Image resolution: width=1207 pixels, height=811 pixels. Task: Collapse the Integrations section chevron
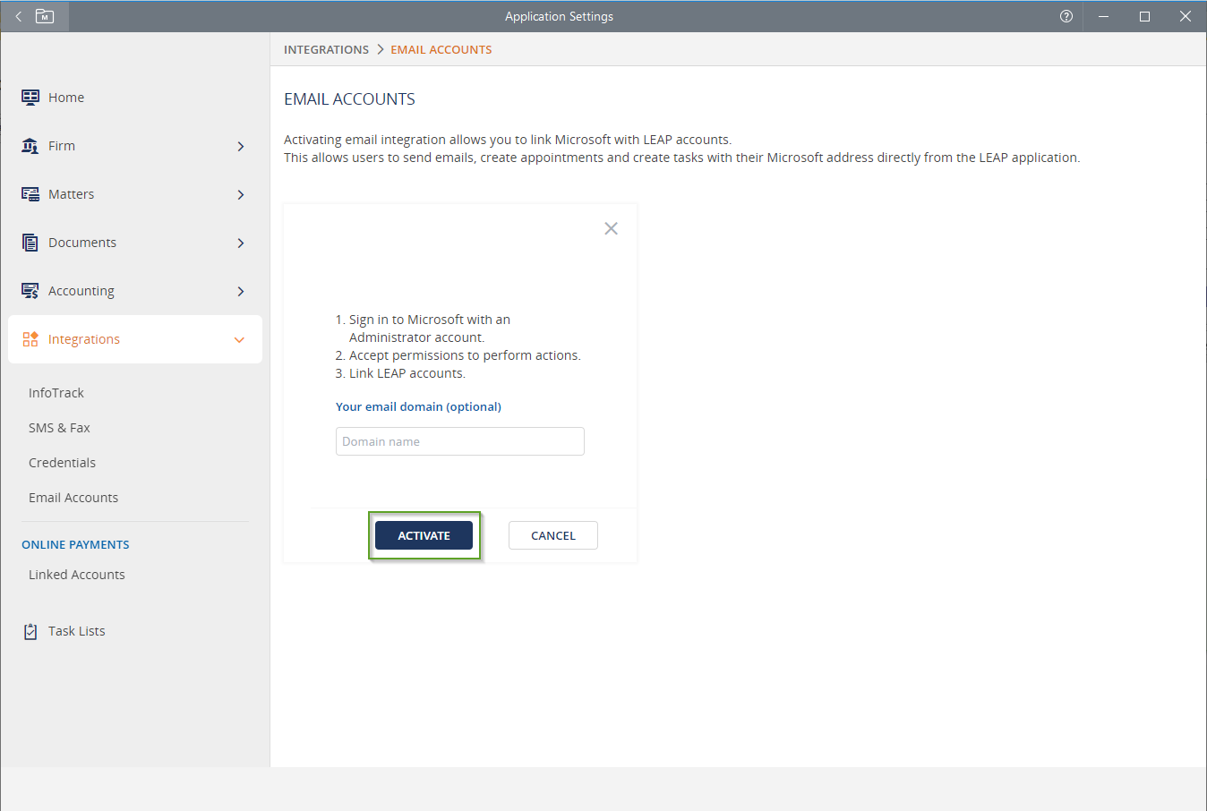click(239, 339)
